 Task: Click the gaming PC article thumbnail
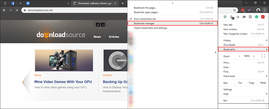click(64, 60)
